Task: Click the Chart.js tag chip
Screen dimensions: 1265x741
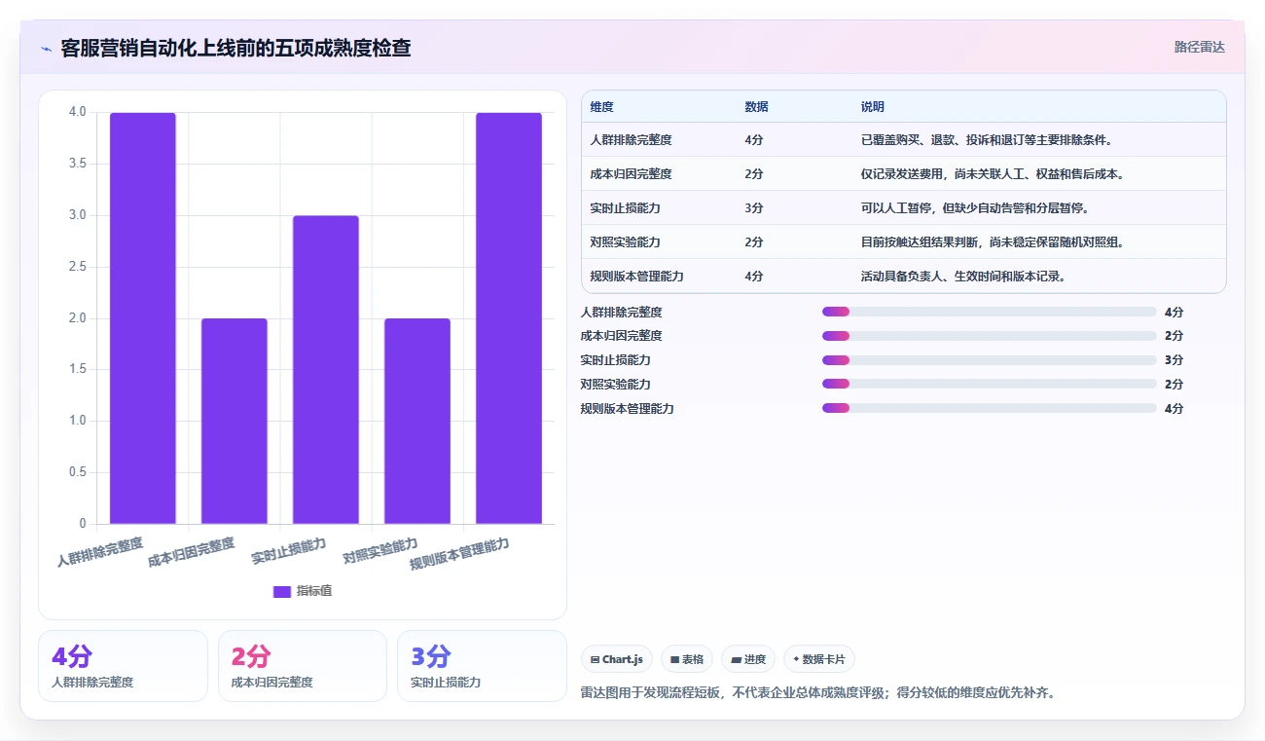Action: click(x=617, y=659)
